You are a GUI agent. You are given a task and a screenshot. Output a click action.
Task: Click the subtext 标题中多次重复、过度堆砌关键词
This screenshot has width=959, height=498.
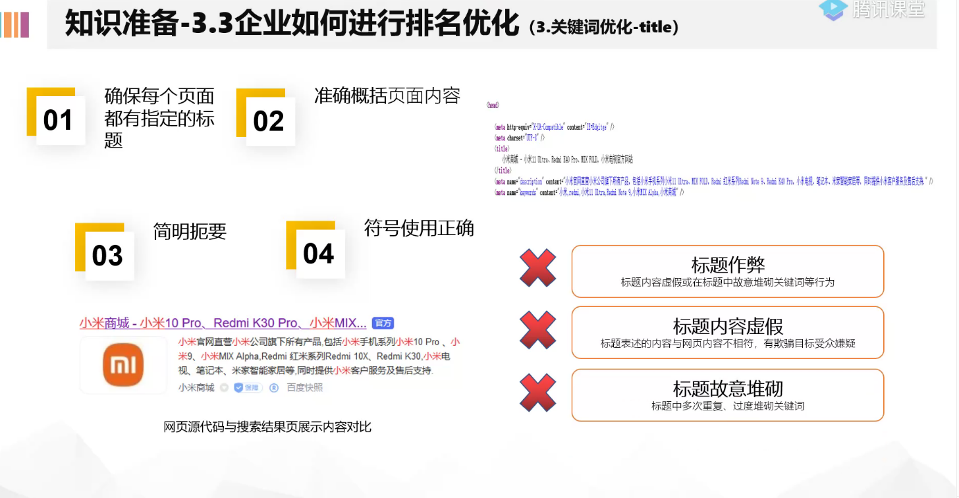(728, 406)
